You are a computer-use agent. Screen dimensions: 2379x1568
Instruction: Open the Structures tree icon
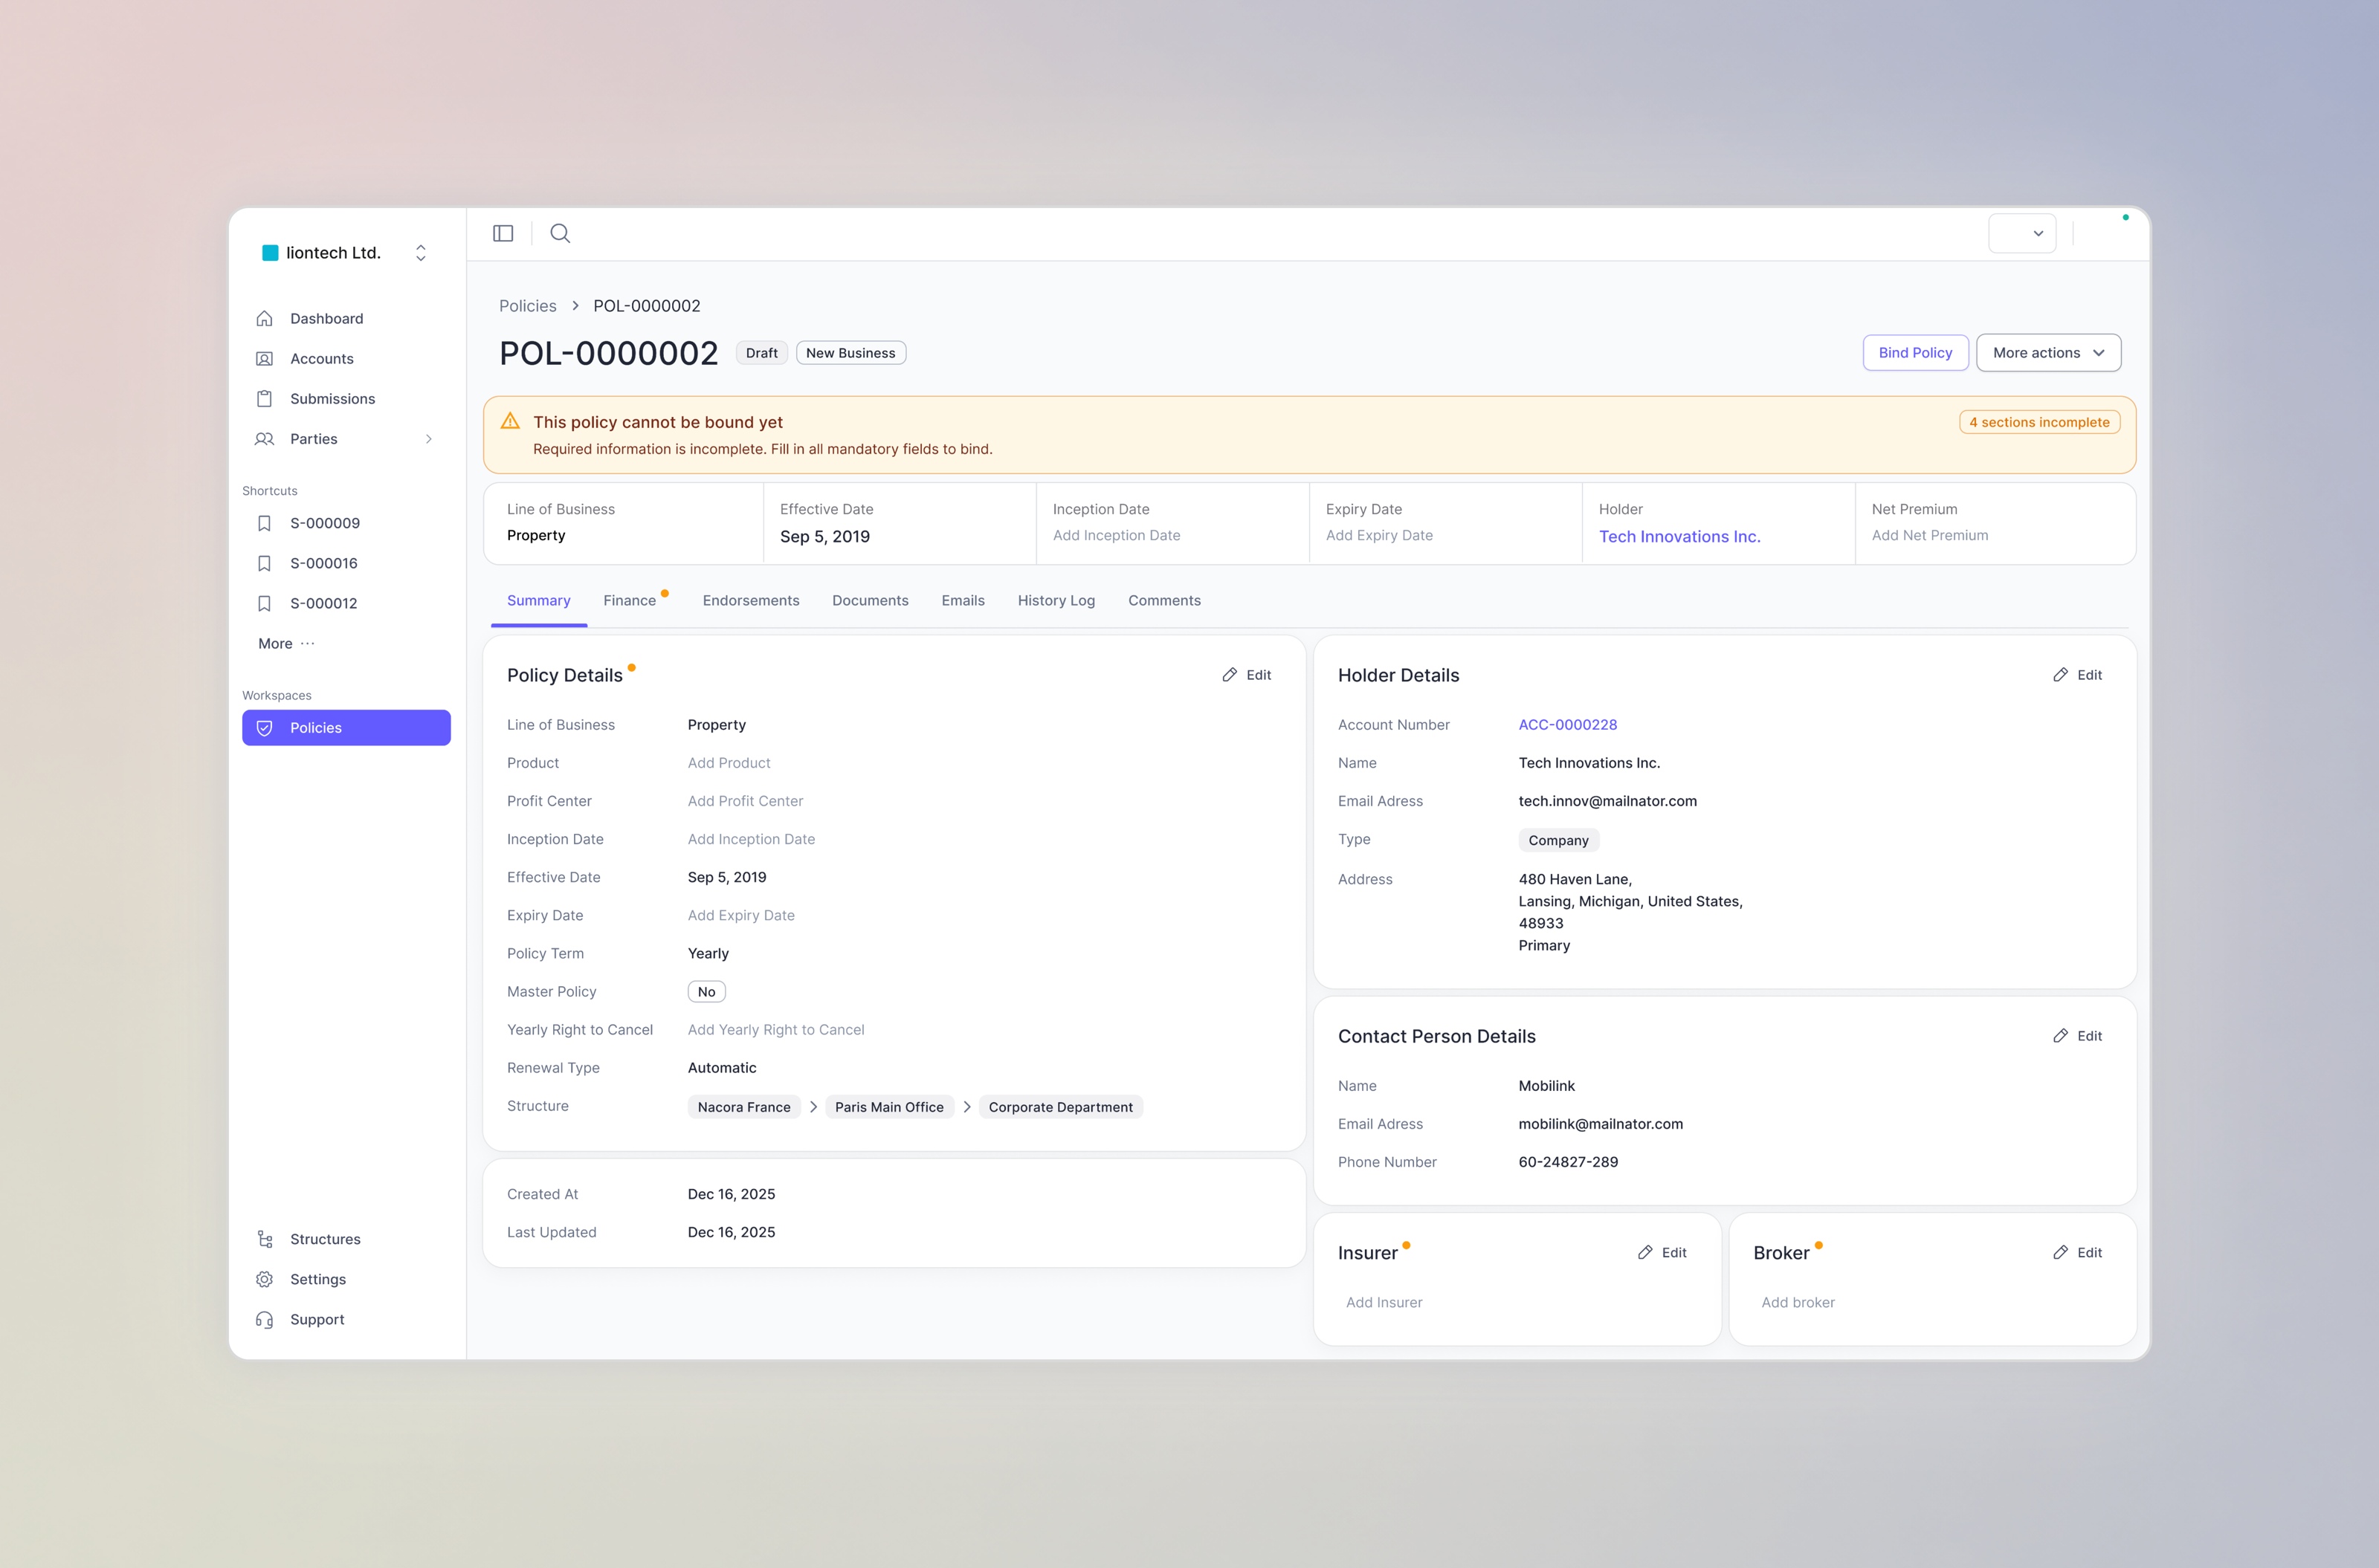tap(264, 1239)
